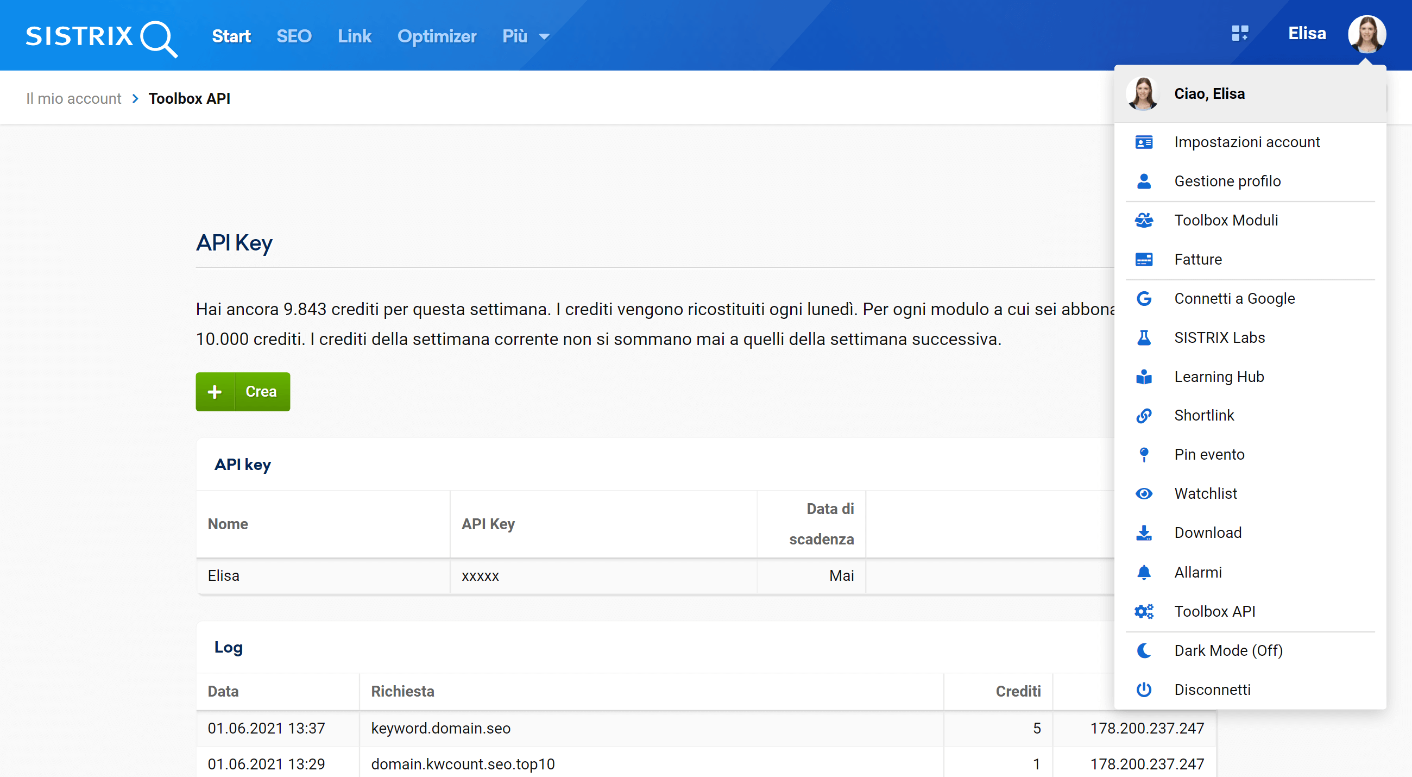Open Gestione profilo menu entry
Viewport: 1412px width, 777px height.
1250,181
